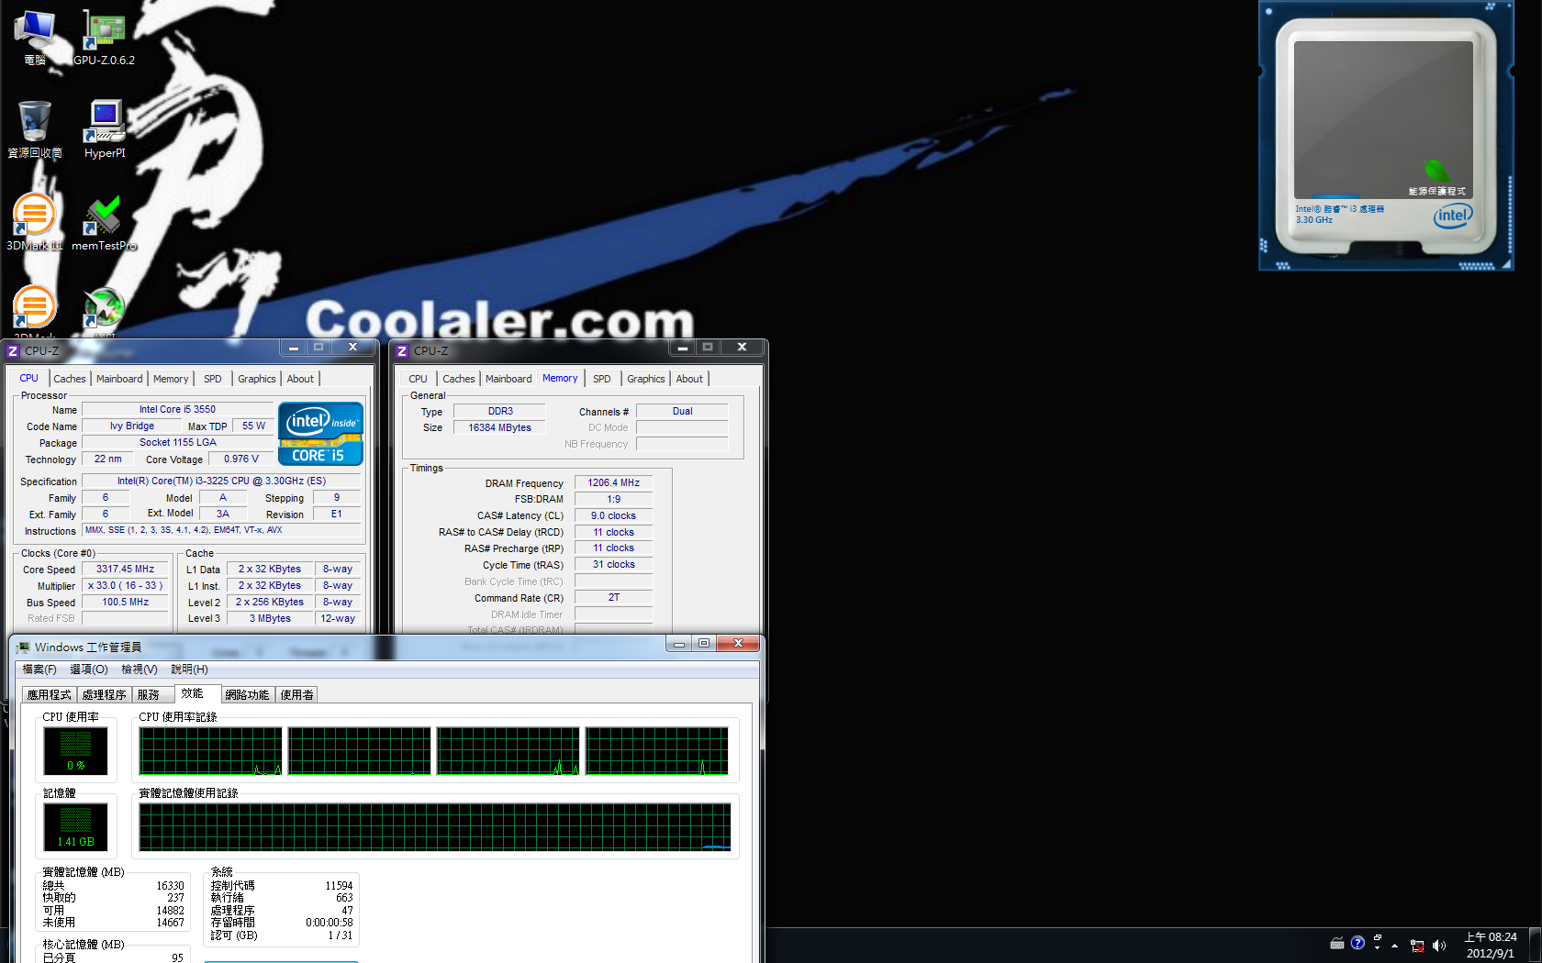Click the help question mark tray icon

click(x=1358, y=943)
